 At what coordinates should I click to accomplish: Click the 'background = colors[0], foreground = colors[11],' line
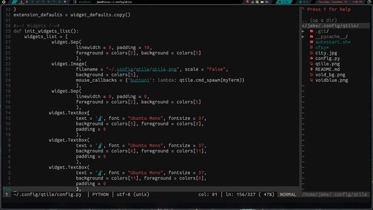tap(141, 151)
